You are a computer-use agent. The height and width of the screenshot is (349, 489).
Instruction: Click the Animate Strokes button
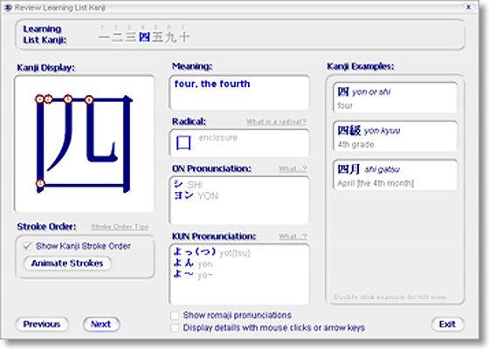point(67,263)
